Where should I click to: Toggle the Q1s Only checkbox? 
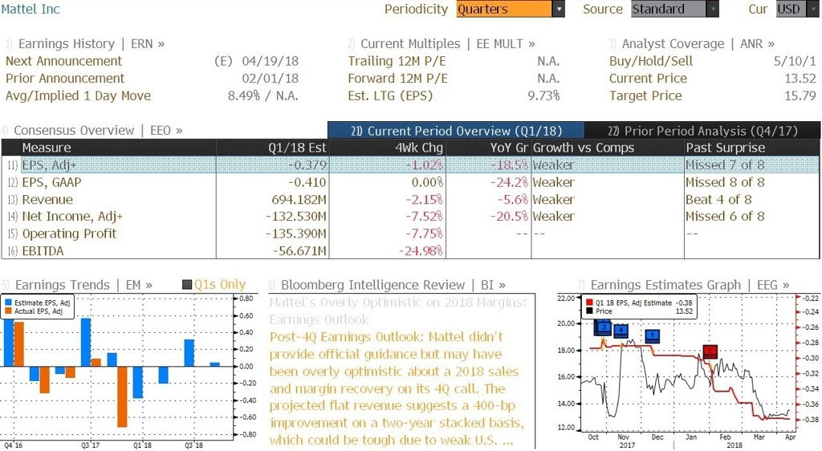(x=186, y=284)
